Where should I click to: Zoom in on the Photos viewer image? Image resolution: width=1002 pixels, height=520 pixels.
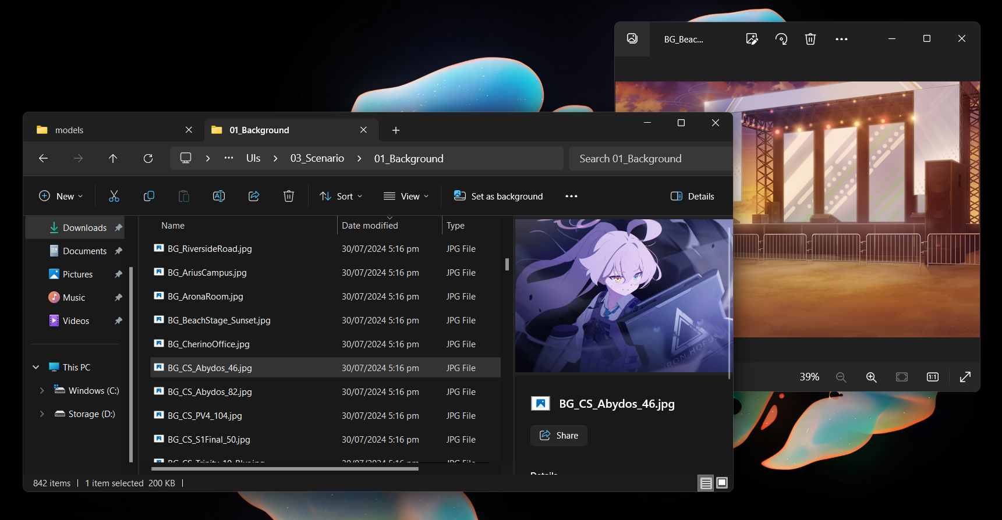pyautogui.click(x=872, y=377)
